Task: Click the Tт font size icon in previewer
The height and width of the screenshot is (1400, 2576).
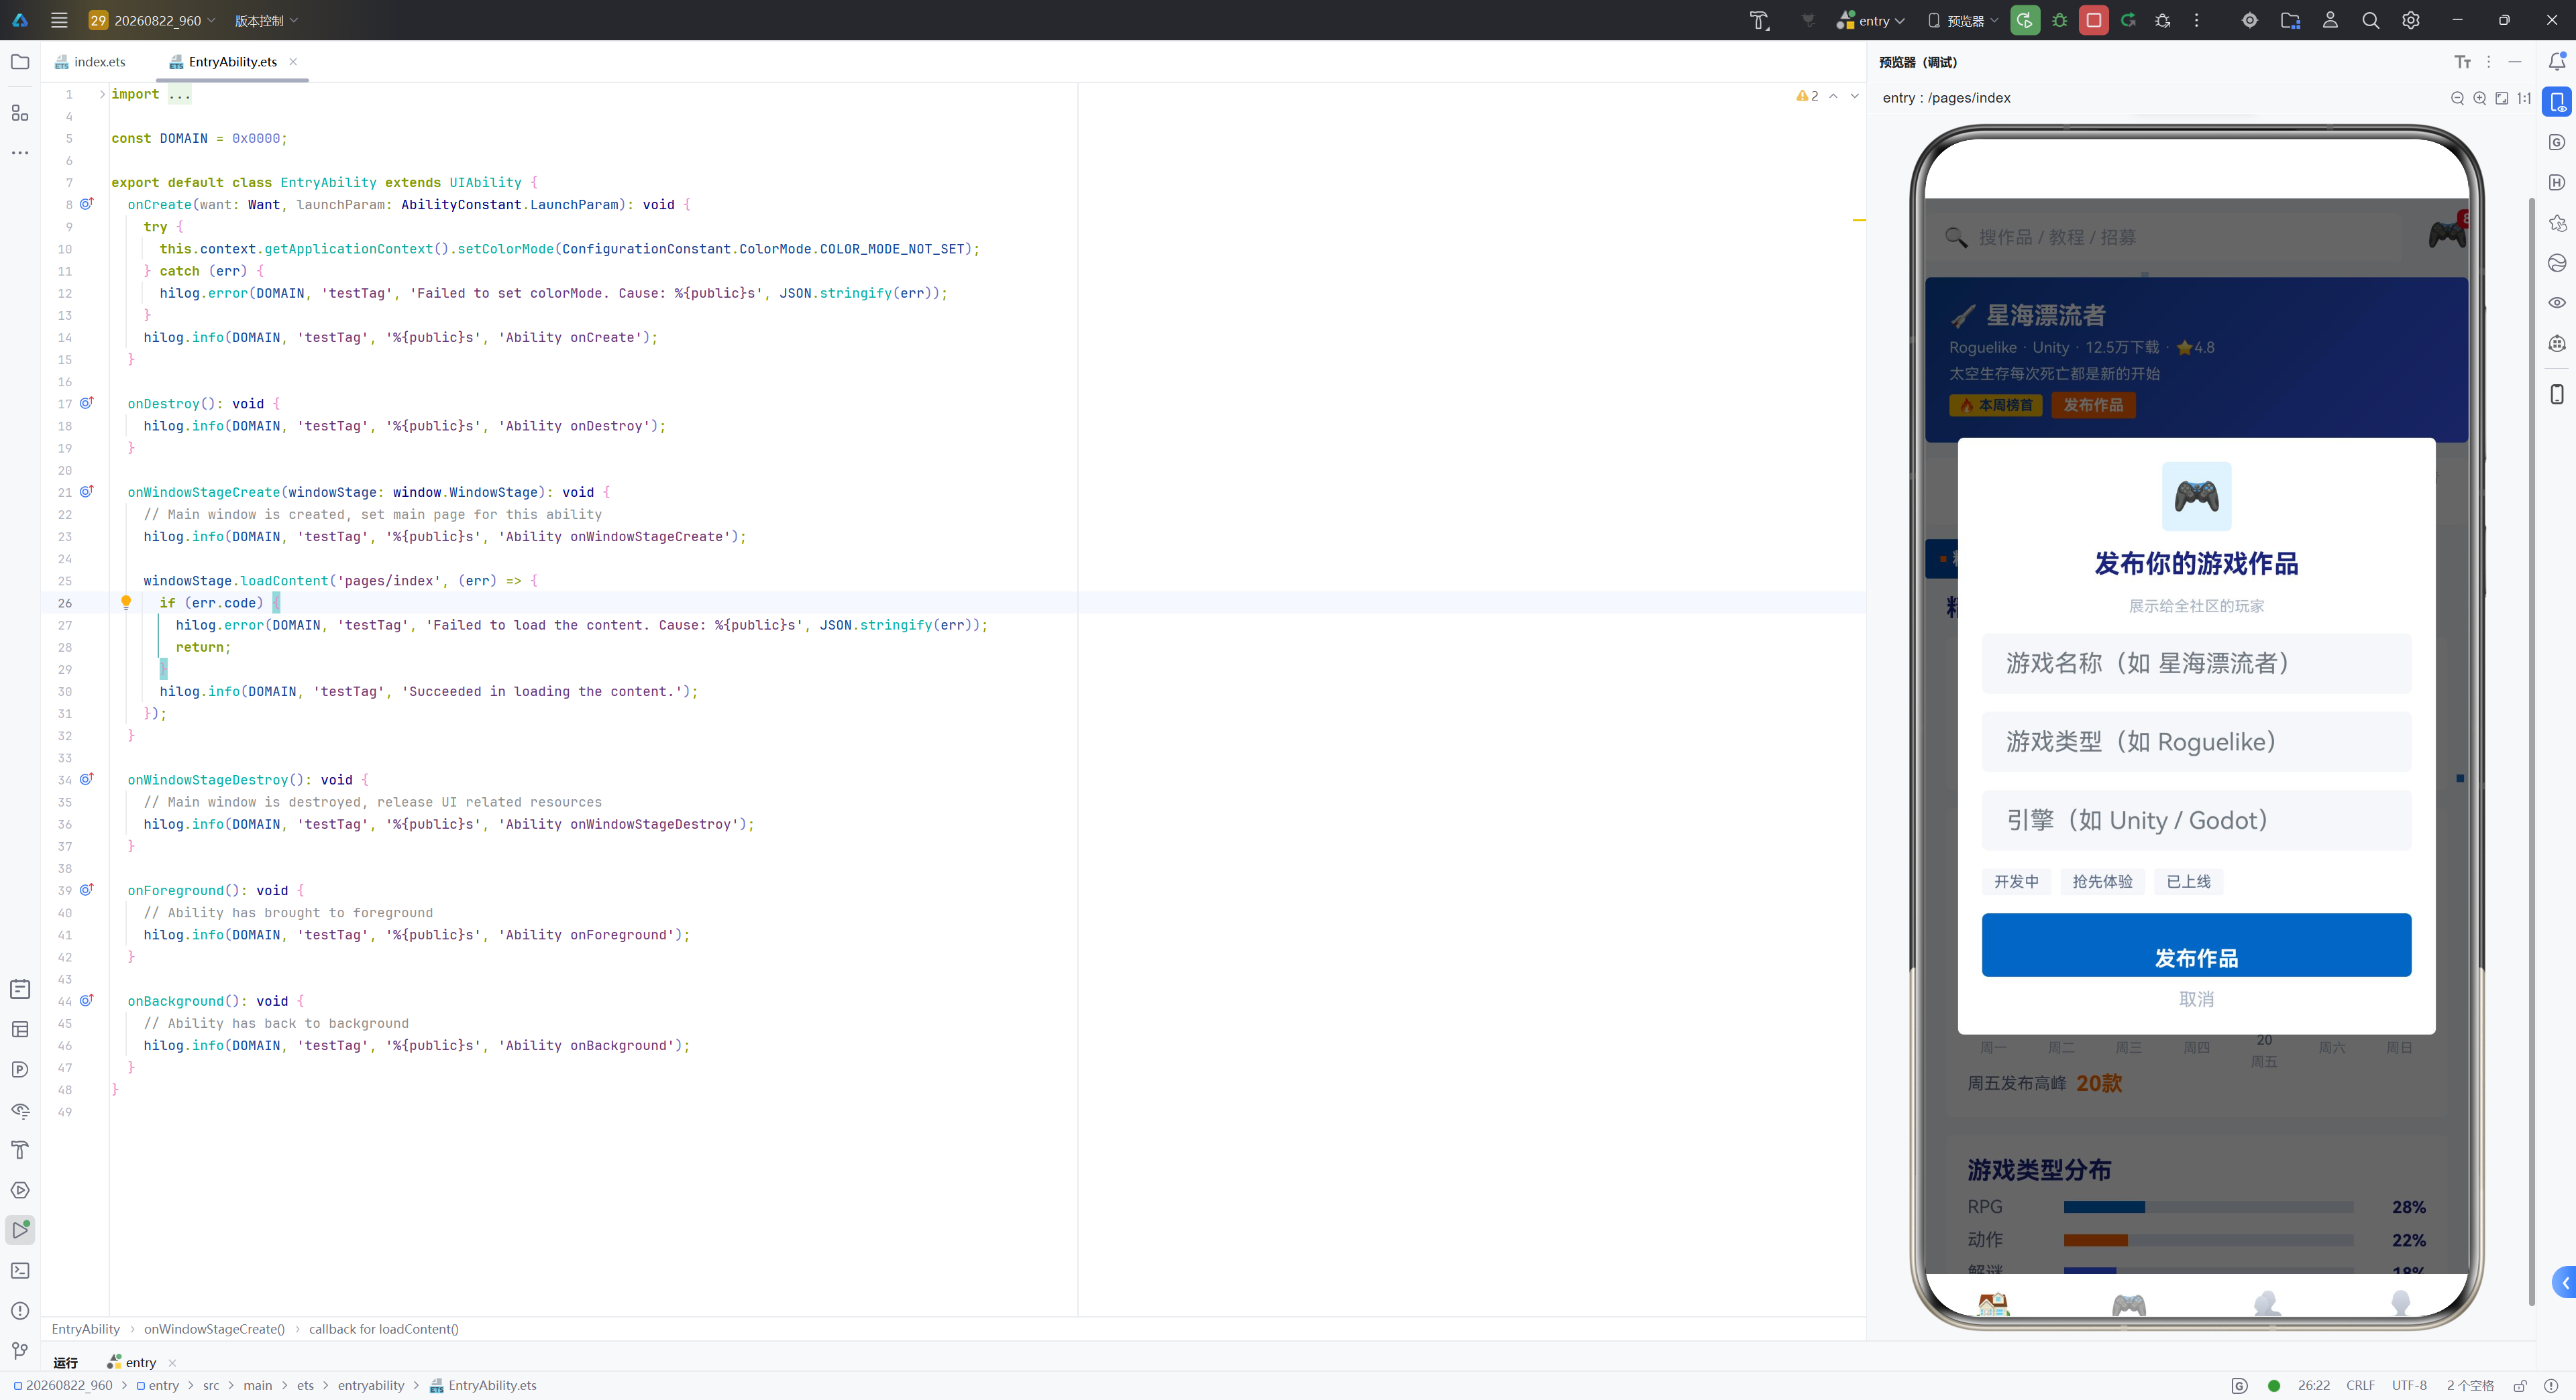Action: click(2462, 62)
